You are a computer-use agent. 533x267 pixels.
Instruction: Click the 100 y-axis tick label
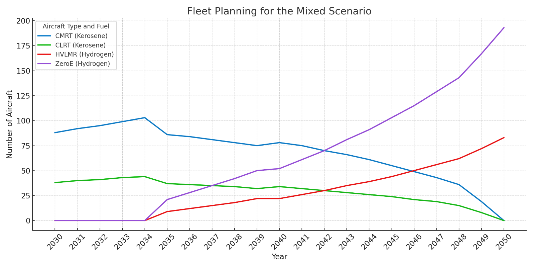point(23,121)
